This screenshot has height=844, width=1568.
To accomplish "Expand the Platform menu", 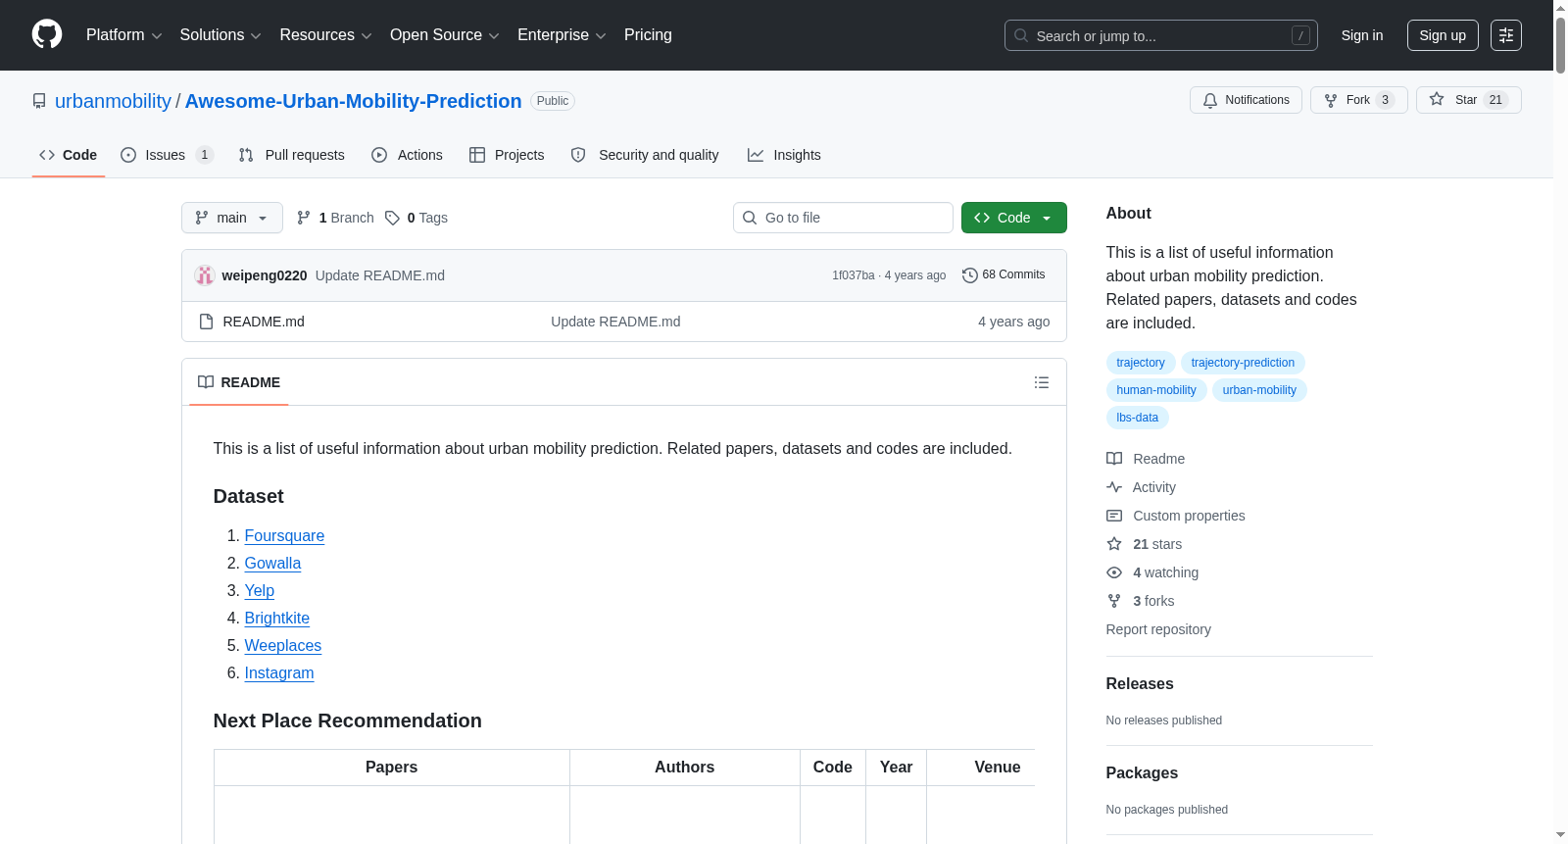I will click(x=124, y=35).
